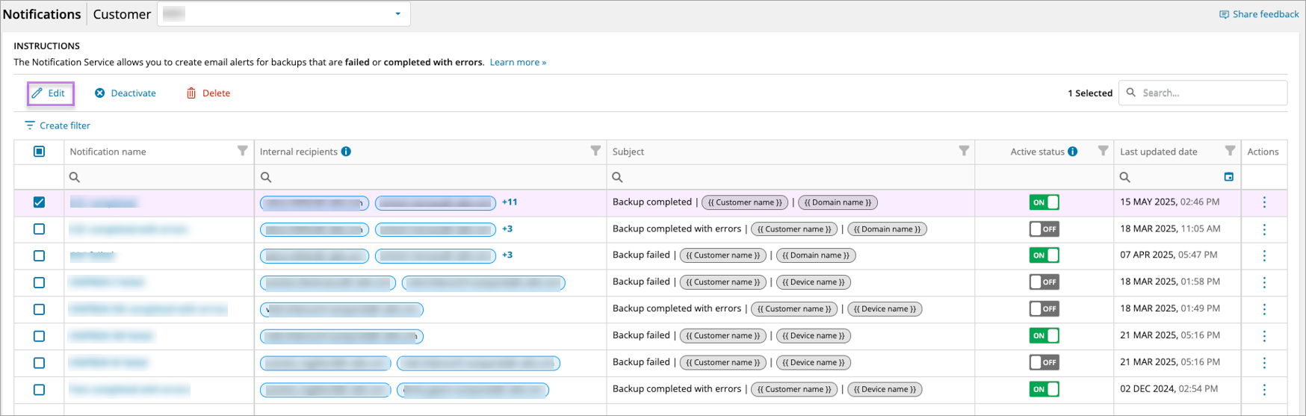Screen dimensions: 1306x416
Task: Click the Edit pencil button
Action: click(50, 93)
